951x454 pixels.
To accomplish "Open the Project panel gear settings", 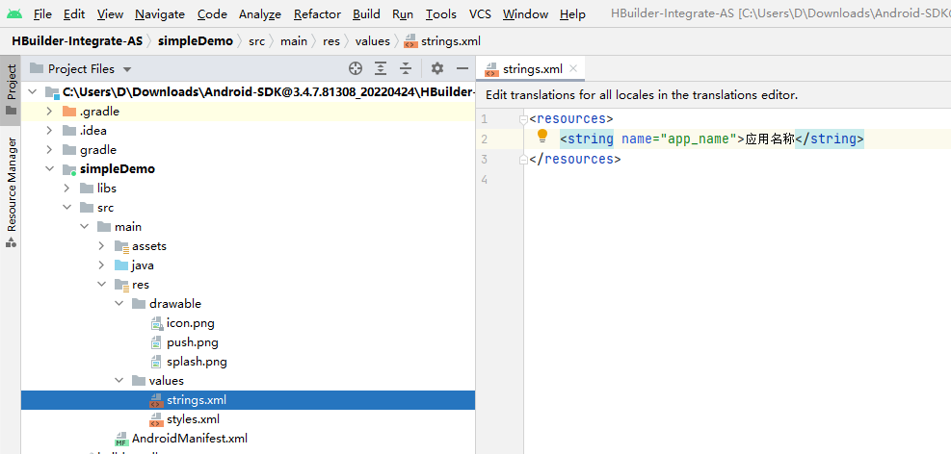I will (437, 68).
